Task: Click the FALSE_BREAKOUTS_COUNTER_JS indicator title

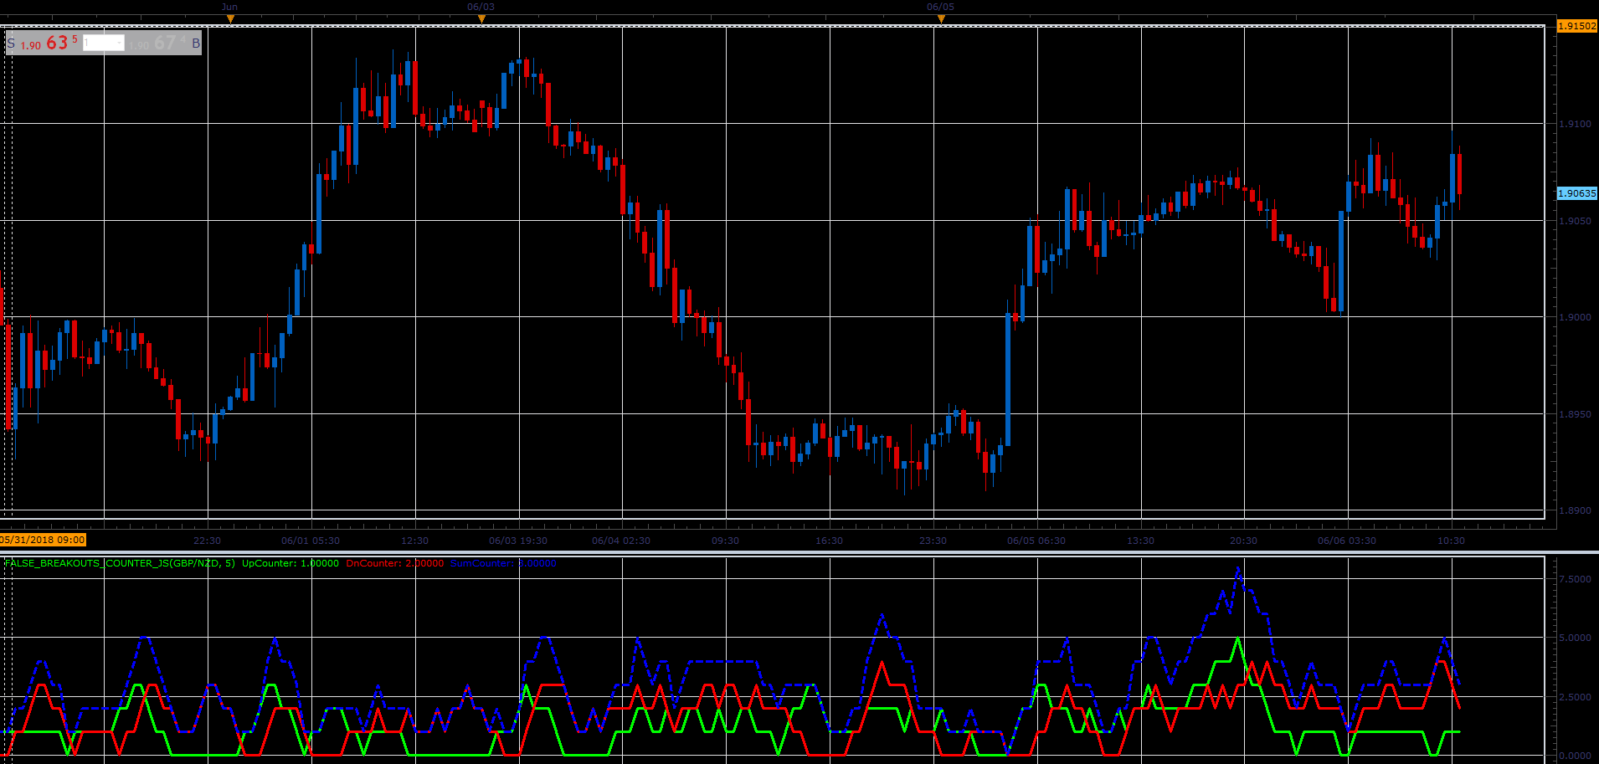Action: click(120, 563)
